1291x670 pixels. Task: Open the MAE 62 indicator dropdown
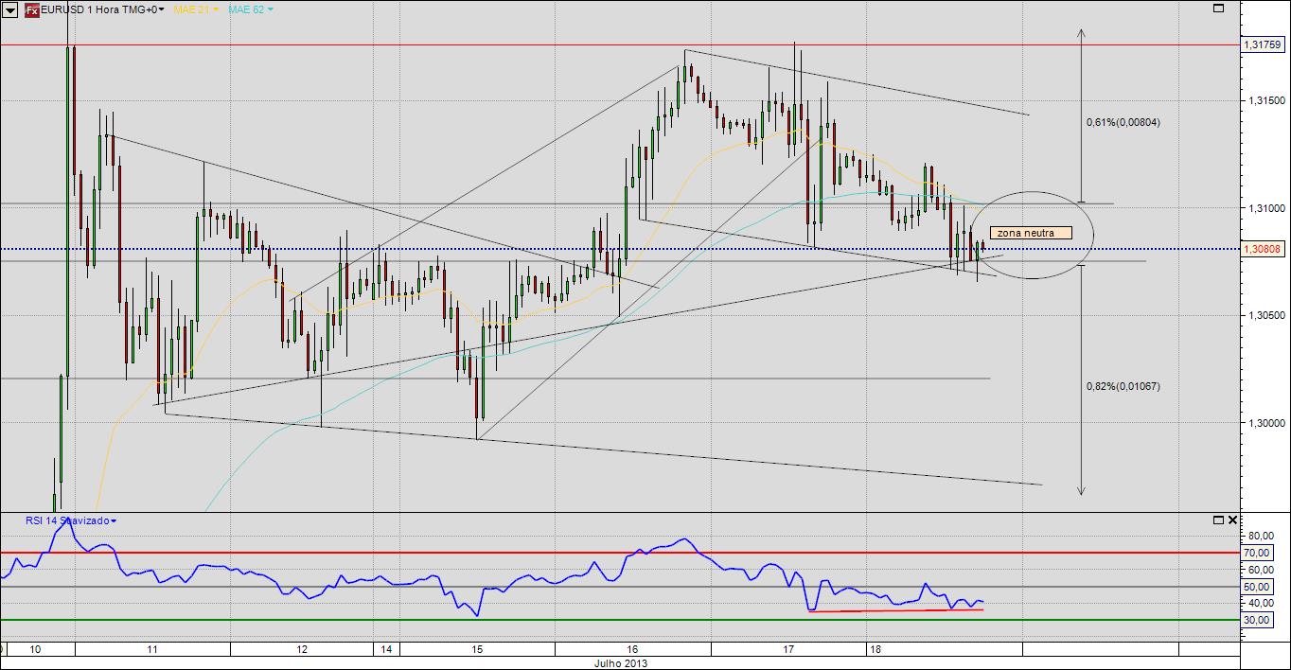[x=251, y=9]
